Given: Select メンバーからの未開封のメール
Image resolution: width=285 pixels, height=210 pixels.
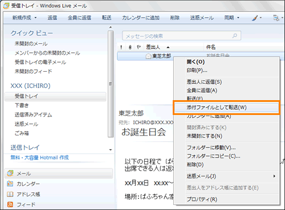Looking at the screenshot, I should [47, 53].
